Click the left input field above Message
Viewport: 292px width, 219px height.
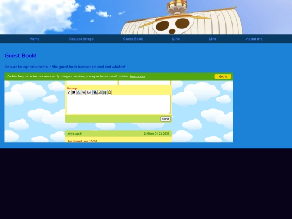(92, 83)
